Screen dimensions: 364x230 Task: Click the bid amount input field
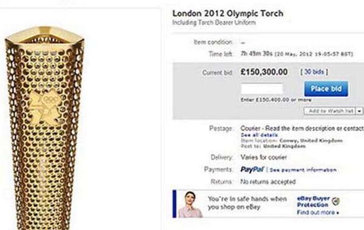pos(262,89)
